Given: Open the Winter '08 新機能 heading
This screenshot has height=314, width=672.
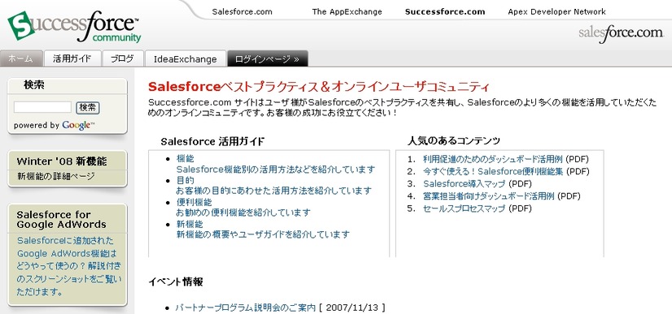Looking at the screenshot, I should [62, 161].
